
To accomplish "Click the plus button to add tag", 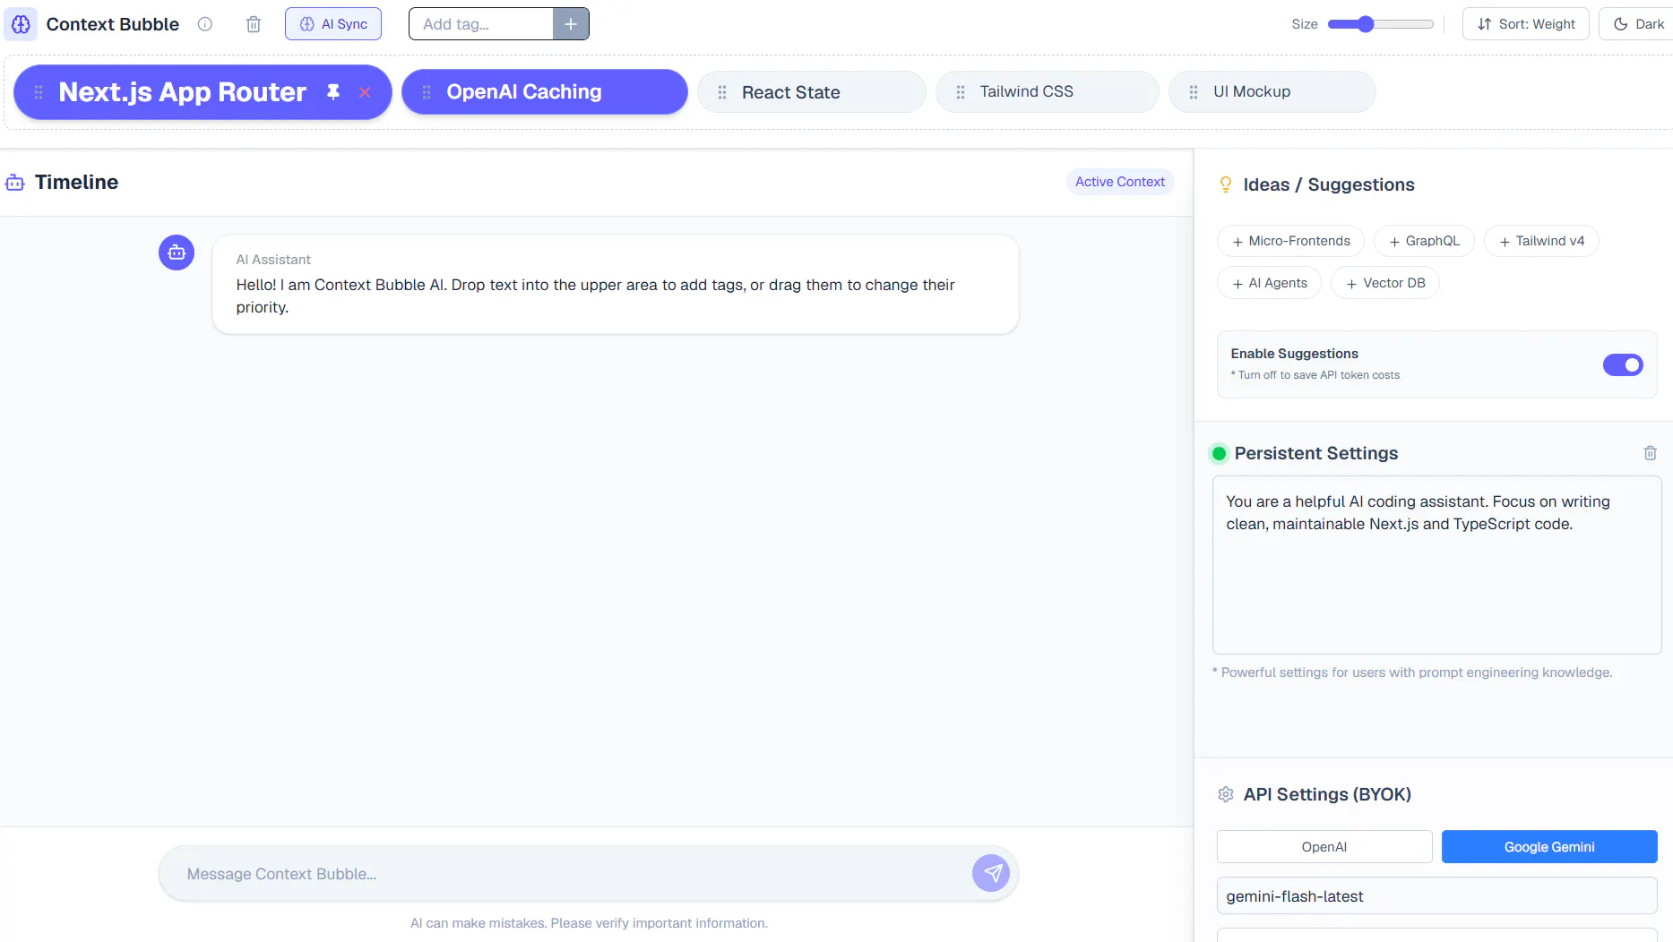I will [x=571, y=24].
